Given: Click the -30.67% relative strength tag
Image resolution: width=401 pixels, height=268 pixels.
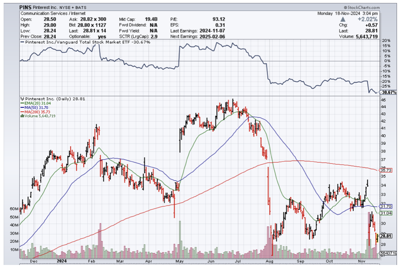Looking at the screenshot, I should coord(388,92).
